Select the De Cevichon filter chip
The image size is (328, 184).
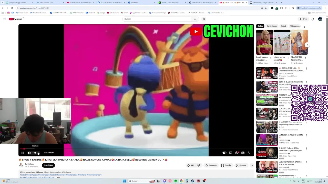pyautogui.click(x=272, y=26)
